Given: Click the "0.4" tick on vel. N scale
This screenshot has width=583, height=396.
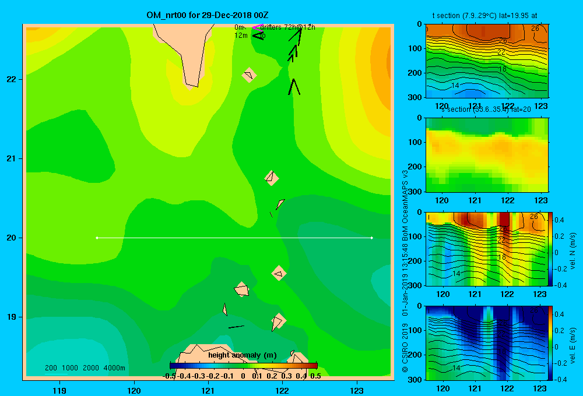Looking at the screenshot, I should click(x=559, y=220).
